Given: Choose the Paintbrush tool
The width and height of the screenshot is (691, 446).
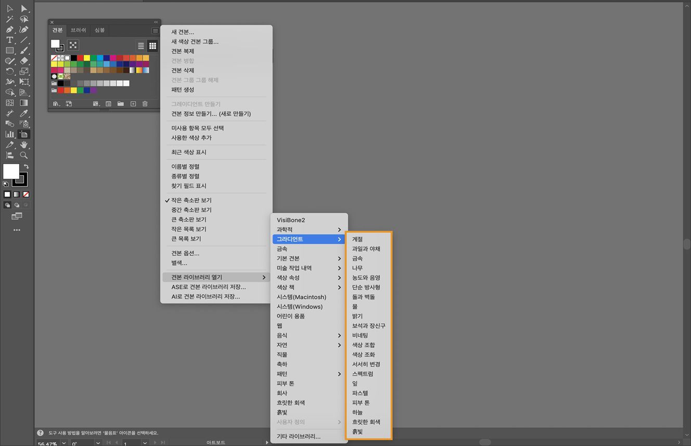Looking at the screenshot, I should coord(24,50).
